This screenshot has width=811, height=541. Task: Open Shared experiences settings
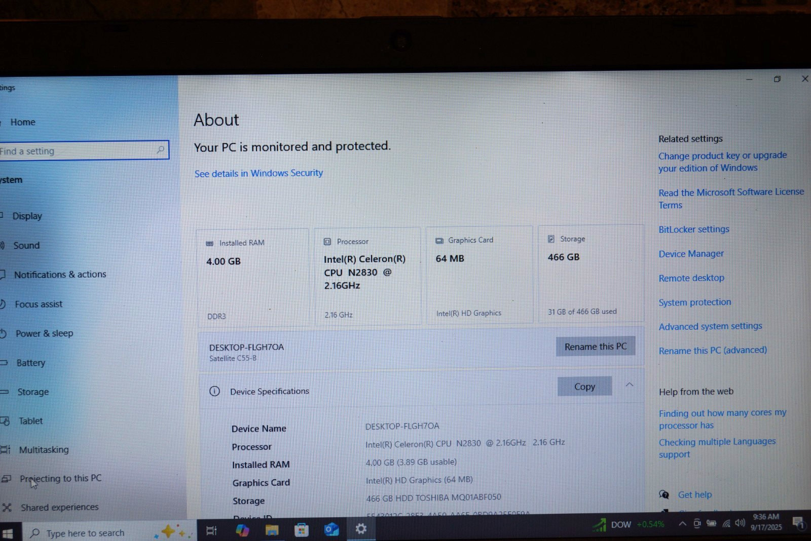(x=59, y=507)
